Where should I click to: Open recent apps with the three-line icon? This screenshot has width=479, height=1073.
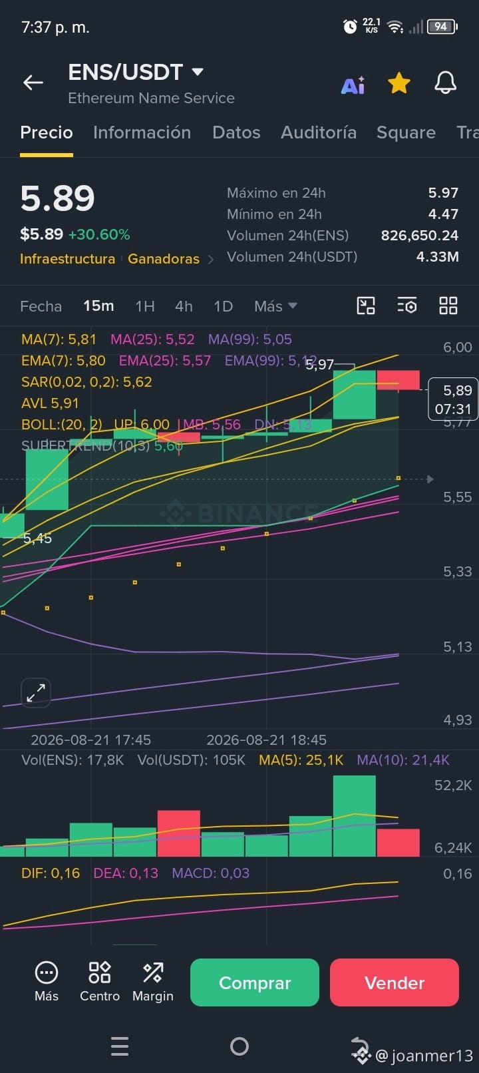(x=120, y=1046)
